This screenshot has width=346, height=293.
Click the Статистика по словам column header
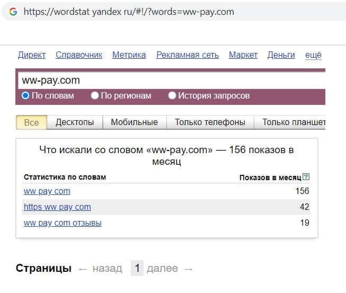65,177
